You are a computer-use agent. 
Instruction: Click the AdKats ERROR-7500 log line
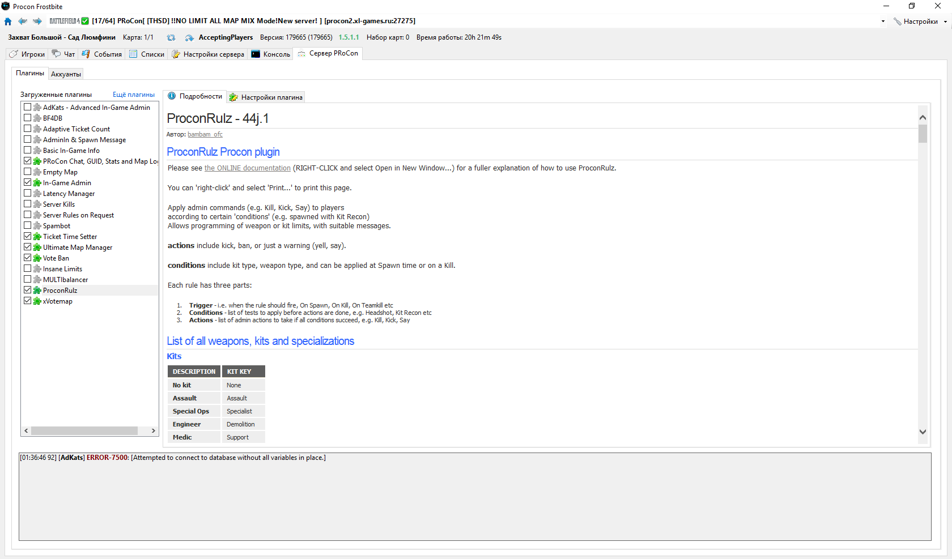(173, 458)
